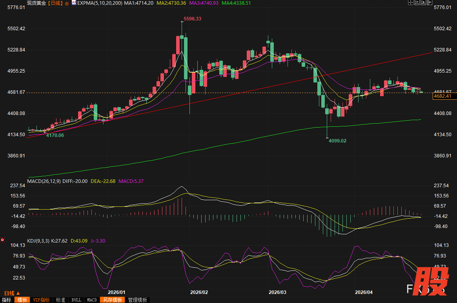Viewport: 457px width, 303px height.
Task: Click the 另存模板 button
Action: [x=112, y=300]
